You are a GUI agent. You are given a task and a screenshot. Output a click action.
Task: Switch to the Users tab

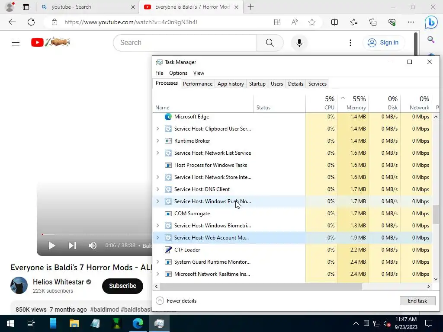point(276,84)
